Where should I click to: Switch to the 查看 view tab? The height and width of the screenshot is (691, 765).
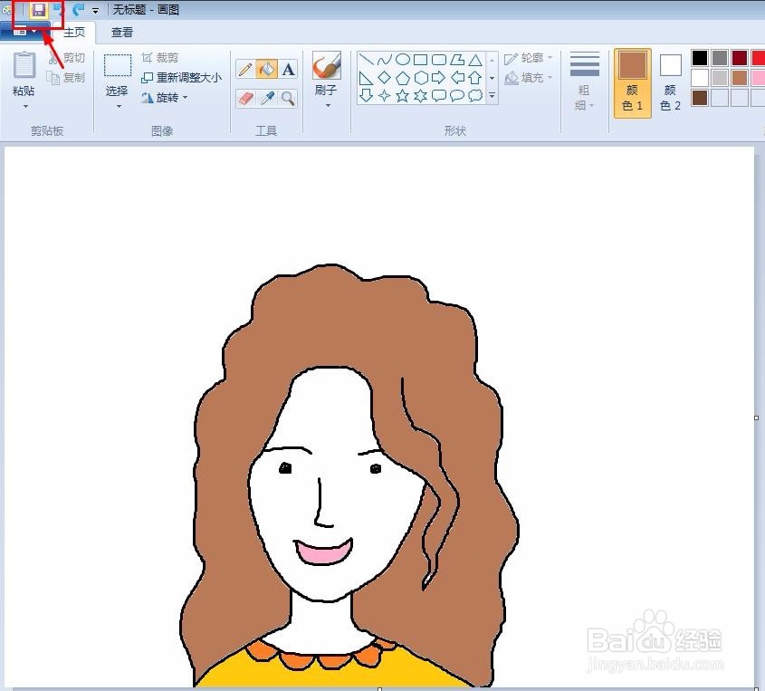pos(122,31)
